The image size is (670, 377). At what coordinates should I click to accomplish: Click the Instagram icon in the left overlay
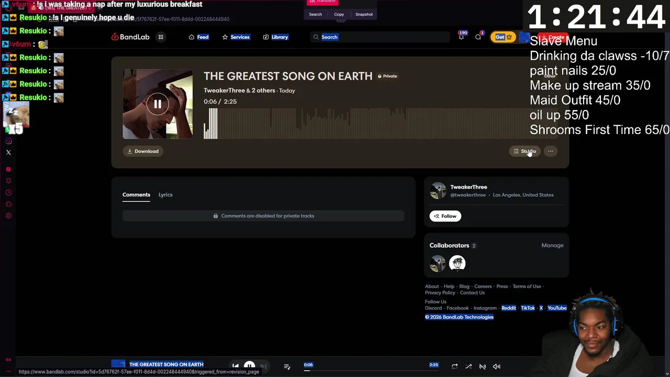coord(8,141)
